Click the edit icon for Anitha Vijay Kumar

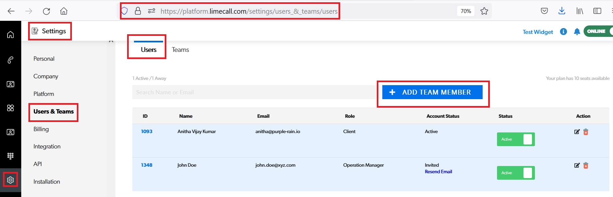pyautogui.click(x=577, y=132)
